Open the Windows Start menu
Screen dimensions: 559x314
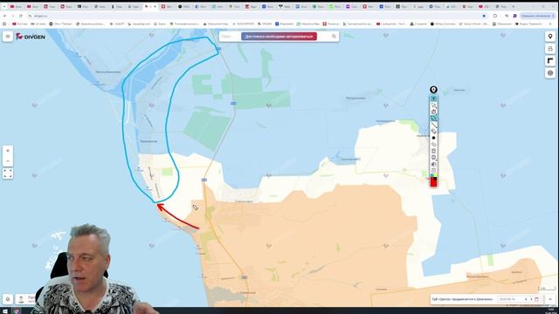(5, 311)
